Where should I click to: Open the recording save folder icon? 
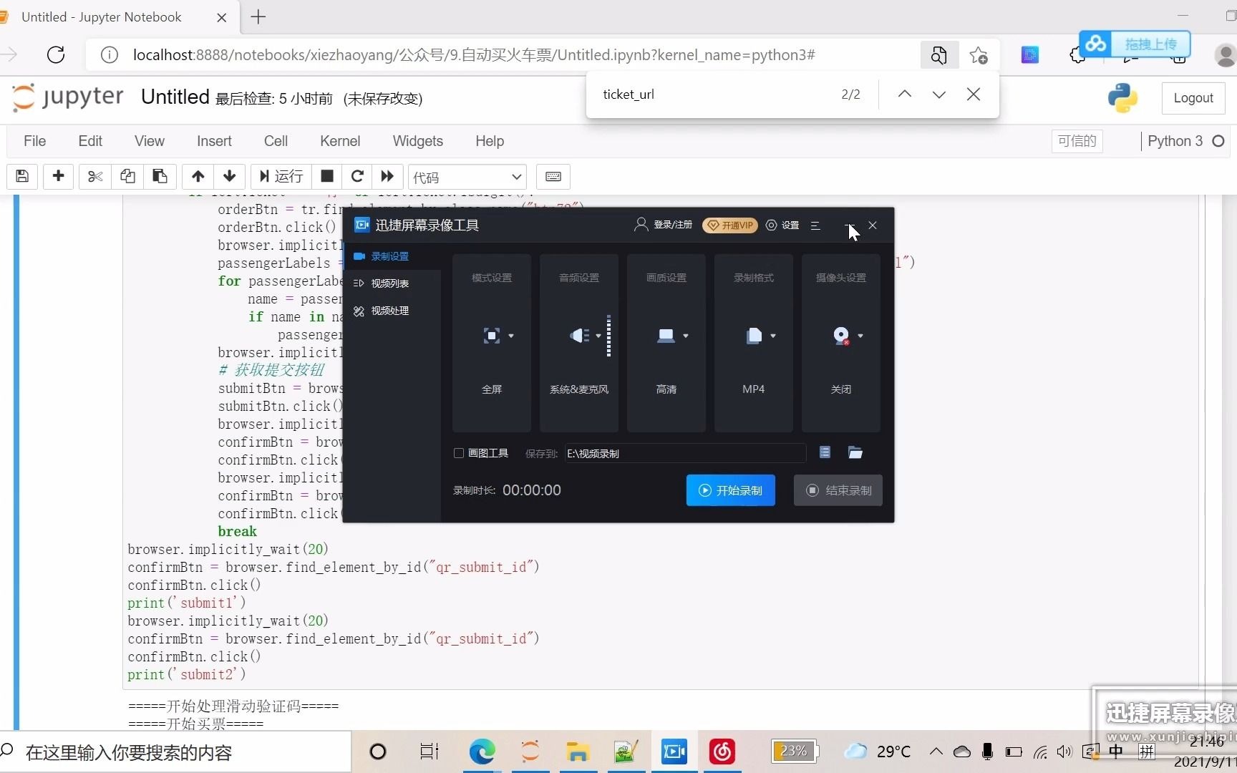click(855, 452)
